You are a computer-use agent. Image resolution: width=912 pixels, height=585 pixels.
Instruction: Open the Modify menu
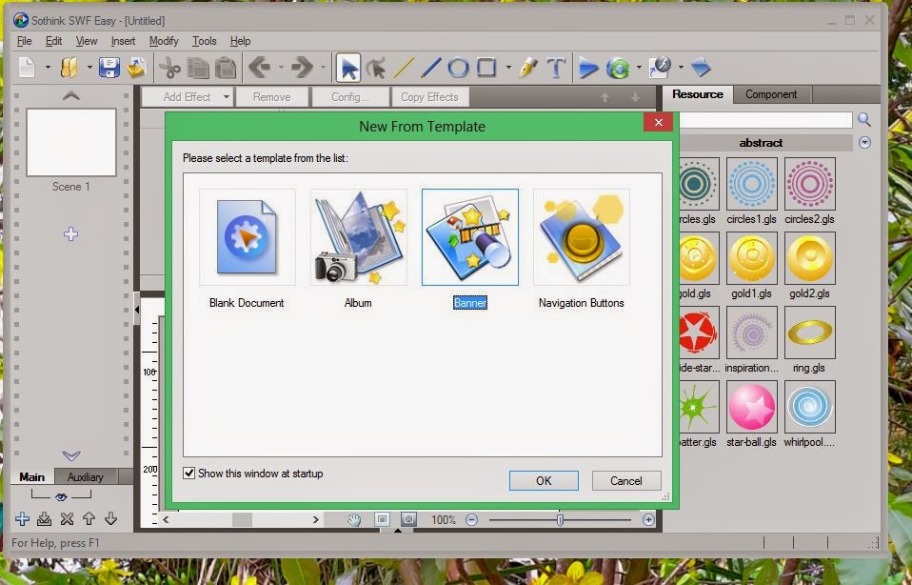pos(164,41)
